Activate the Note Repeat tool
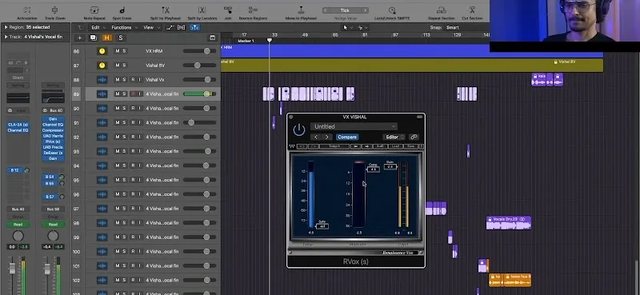 [x=94, y=10]
